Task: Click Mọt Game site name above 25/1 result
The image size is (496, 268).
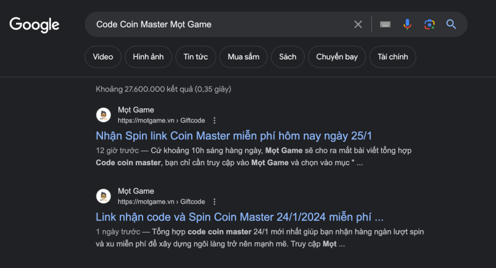Action: point(136,110)
